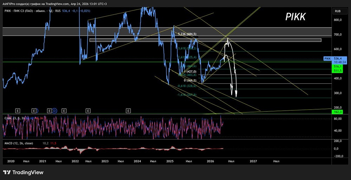This screenshot has width=351, height=180.
Task: Click the 2024 time axis label
Action: [x=137, y=161]
